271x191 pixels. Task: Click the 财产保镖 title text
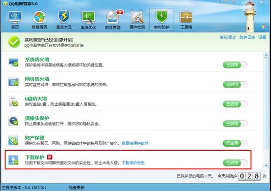[34, 138]
